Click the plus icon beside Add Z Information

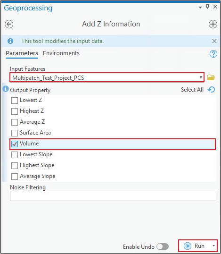213,24
